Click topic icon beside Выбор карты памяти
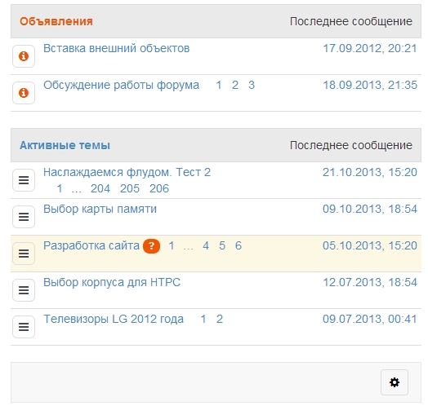Viewport: 428px width, 406px height. [x=24, y=217]
